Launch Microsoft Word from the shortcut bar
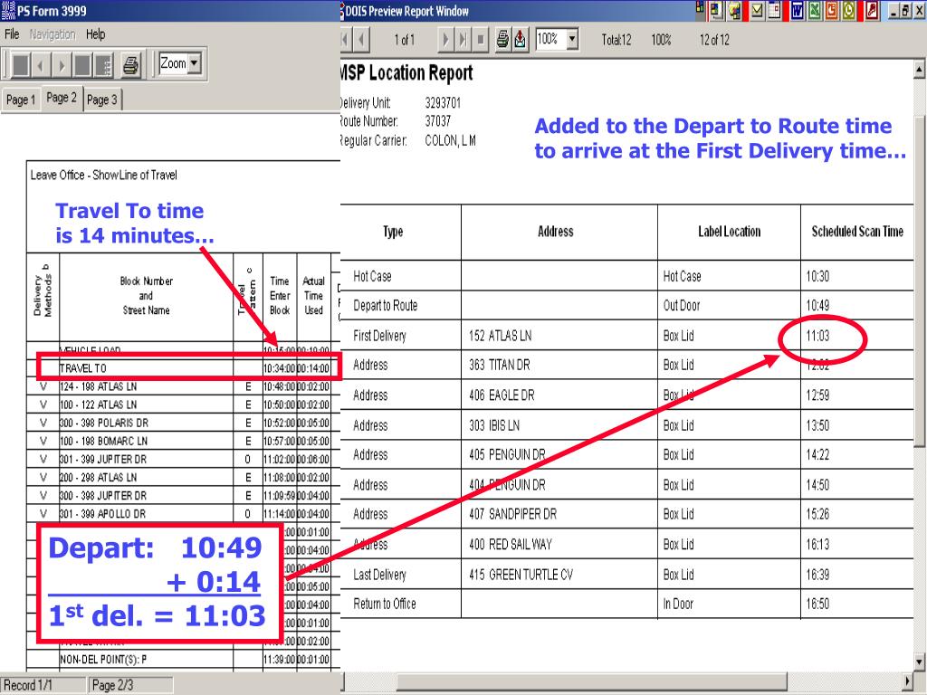Viewport: 927px width, 695px height. tap(798, 11)
